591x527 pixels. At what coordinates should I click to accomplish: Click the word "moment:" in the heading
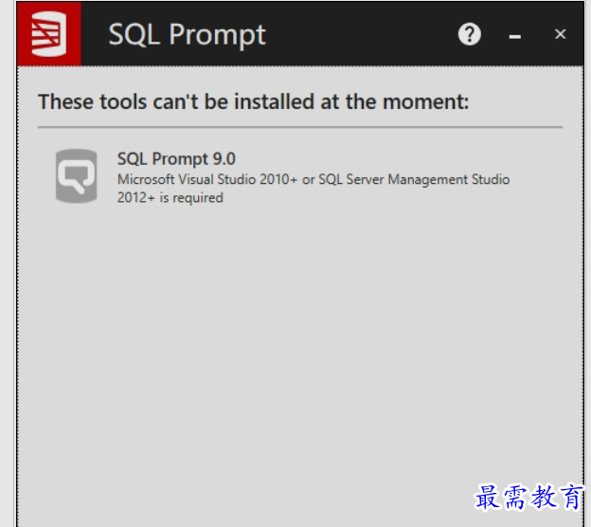point(425,101)
